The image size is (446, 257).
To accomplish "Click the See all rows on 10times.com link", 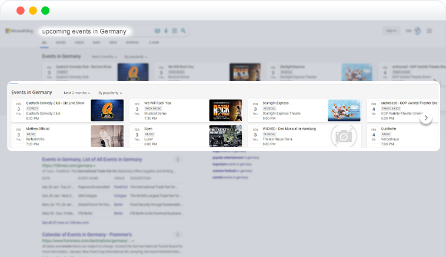I will pyautogui.click(x=65, y=222).
